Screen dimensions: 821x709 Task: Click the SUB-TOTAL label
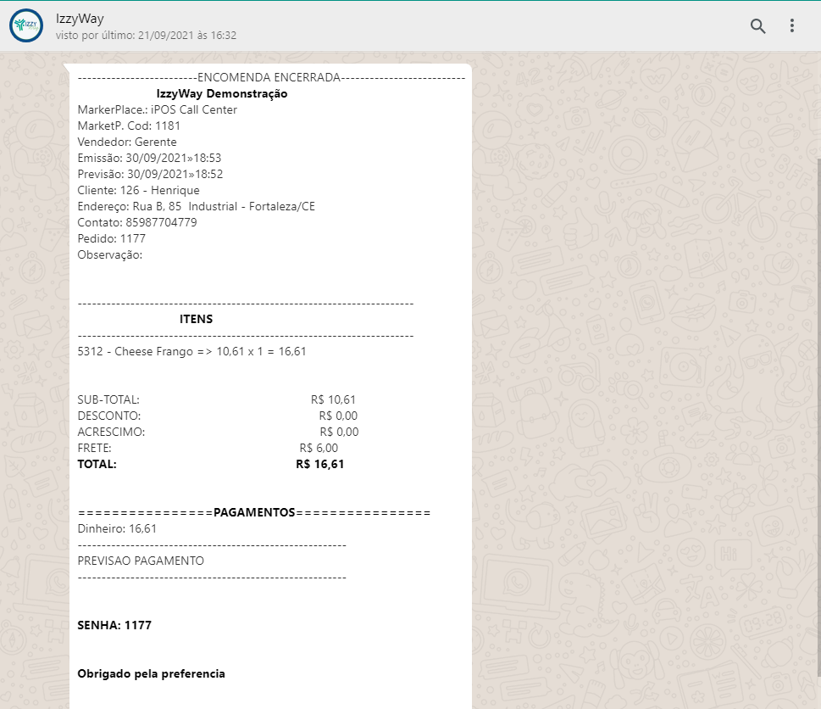108,399
